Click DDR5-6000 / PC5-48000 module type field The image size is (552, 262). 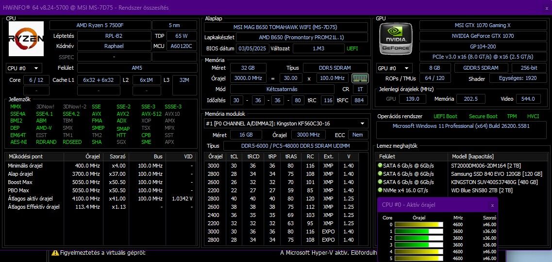(x=295, y=146)
